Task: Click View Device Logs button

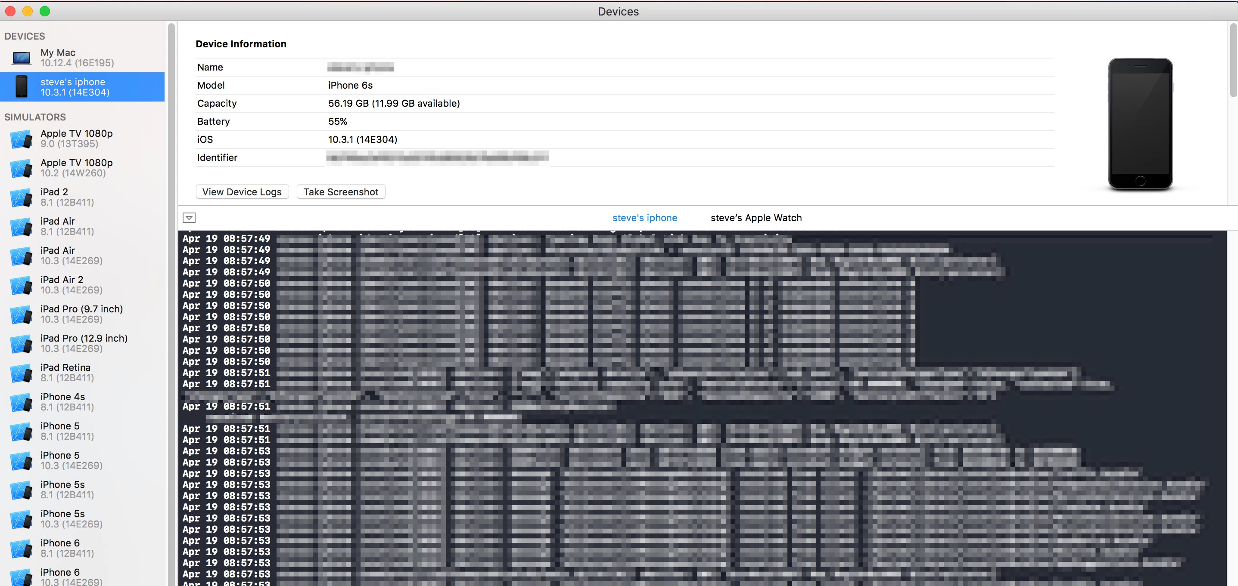Action: click(242, 192)
